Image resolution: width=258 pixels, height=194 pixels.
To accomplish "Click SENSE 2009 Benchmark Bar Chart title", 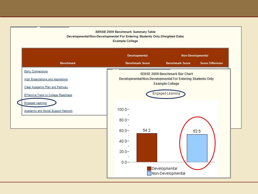I will (x=167, y=74).
